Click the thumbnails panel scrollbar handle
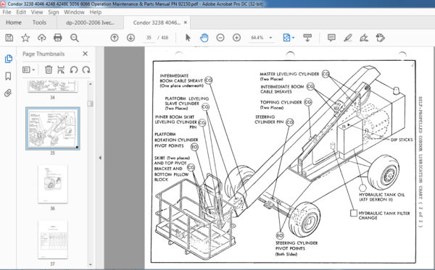 click(x=90, y=104)
